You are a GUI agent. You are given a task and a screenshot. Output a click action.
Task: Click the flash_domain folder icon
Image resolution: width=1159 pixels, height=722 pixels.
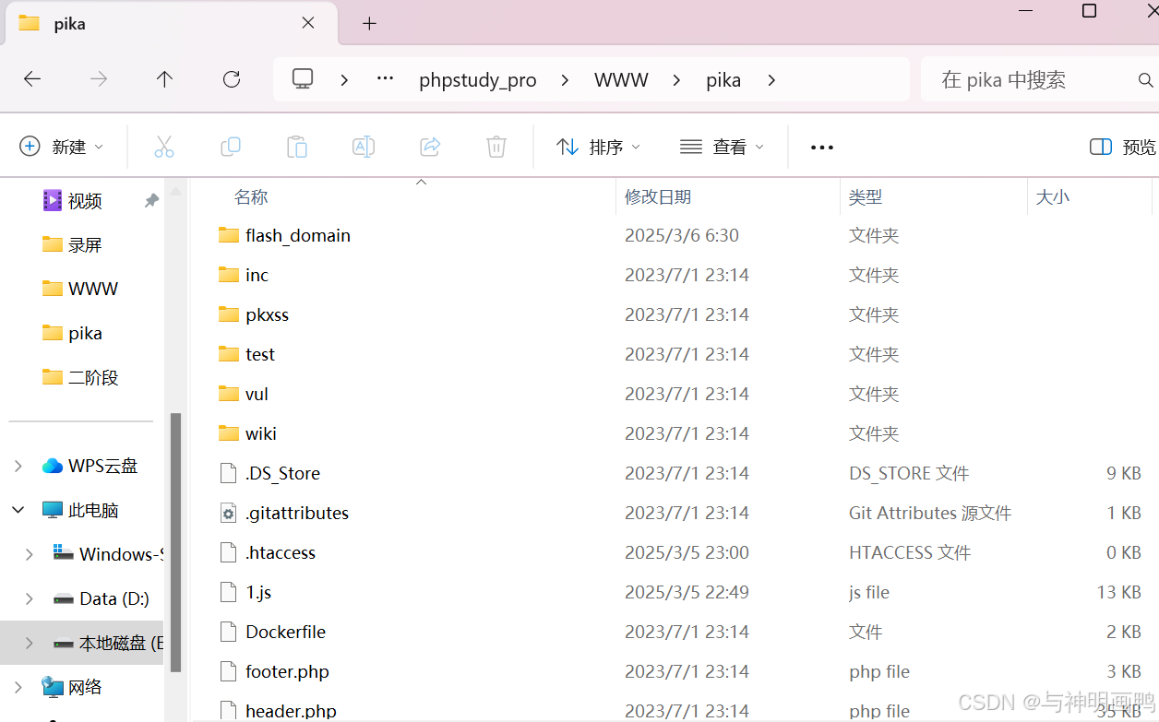229,235
